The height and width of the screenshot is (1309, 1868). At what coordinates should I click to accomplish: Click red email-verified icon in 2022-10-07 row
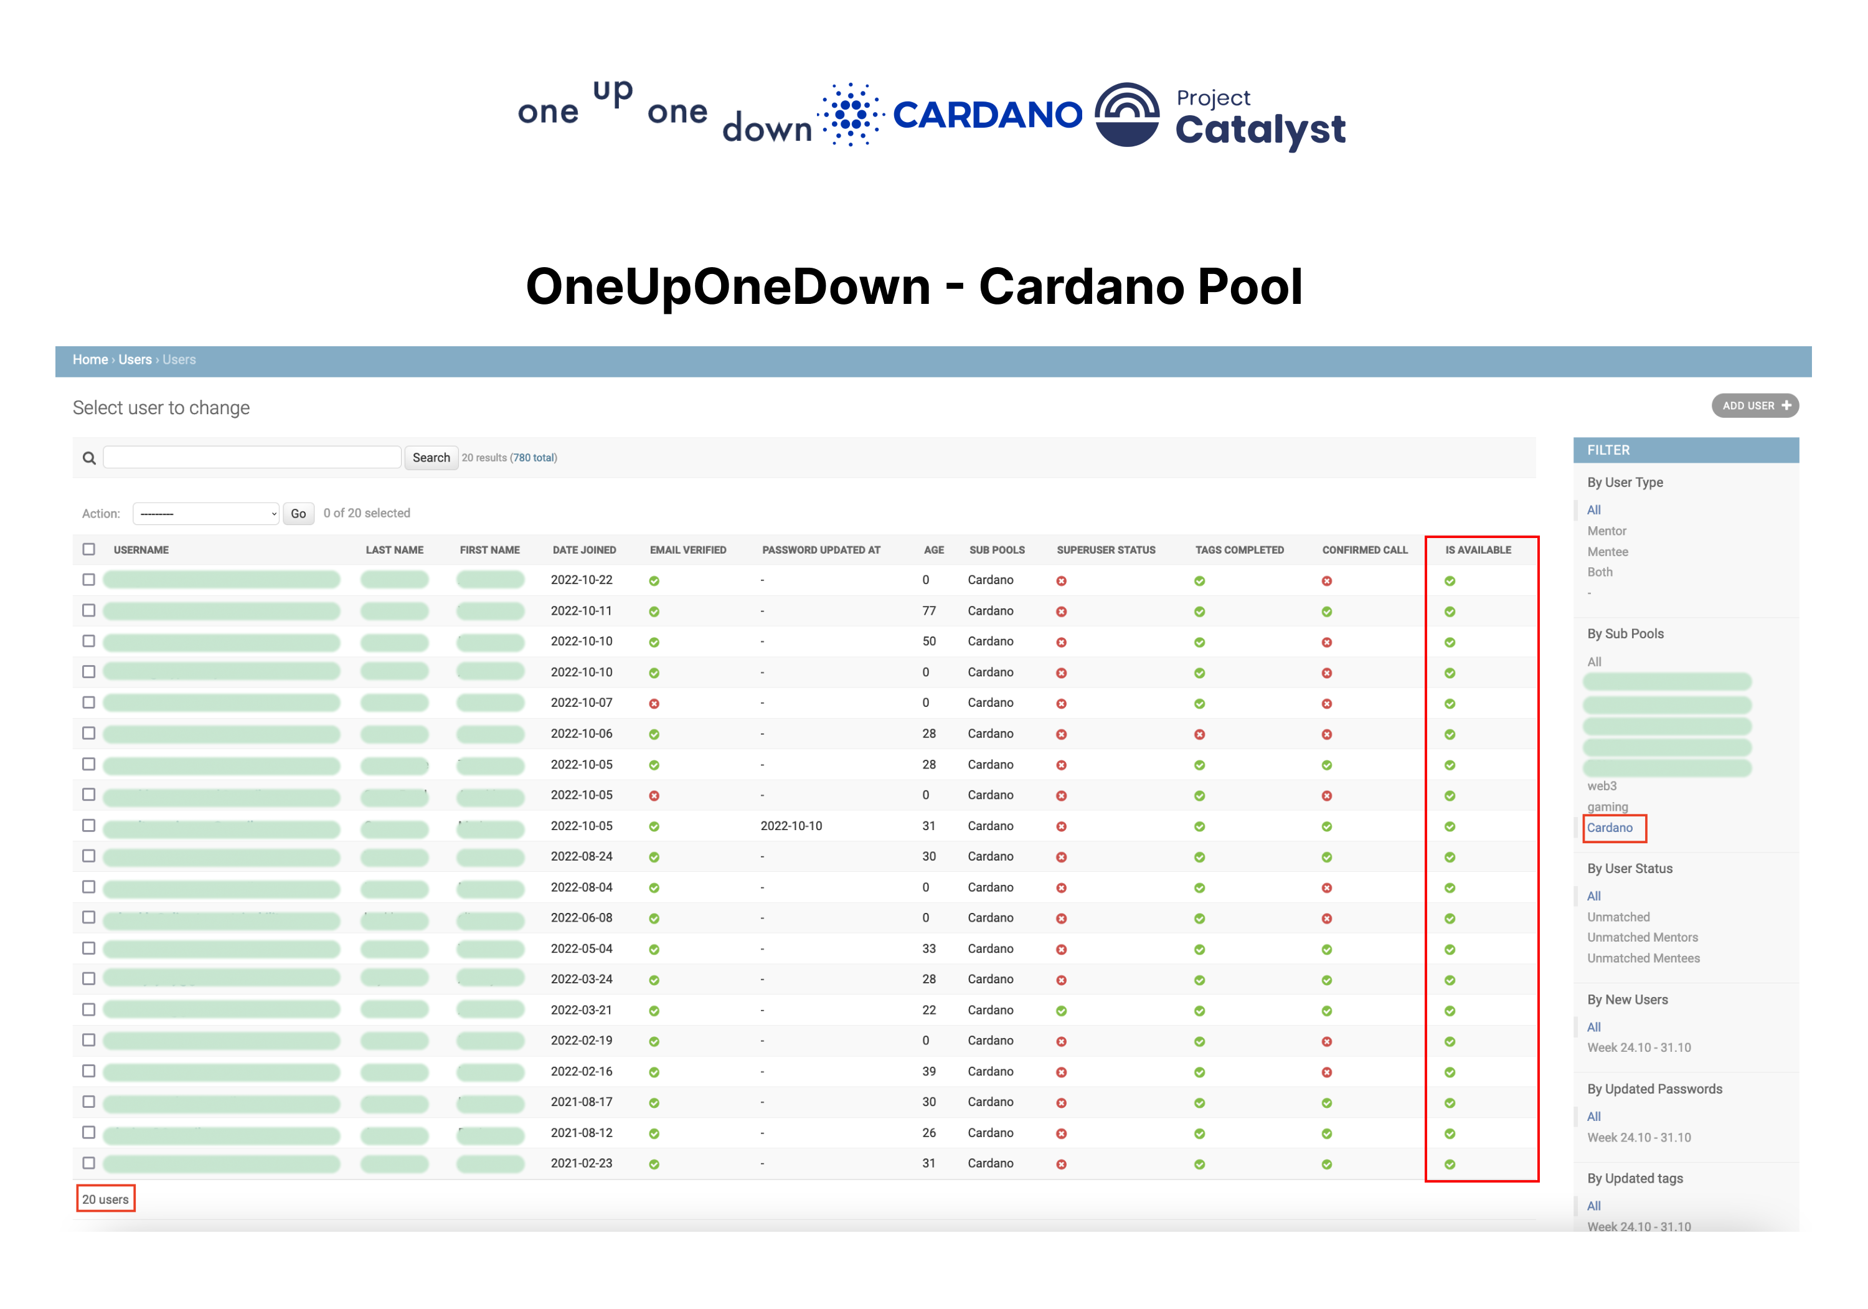click(x=654, y=704)
